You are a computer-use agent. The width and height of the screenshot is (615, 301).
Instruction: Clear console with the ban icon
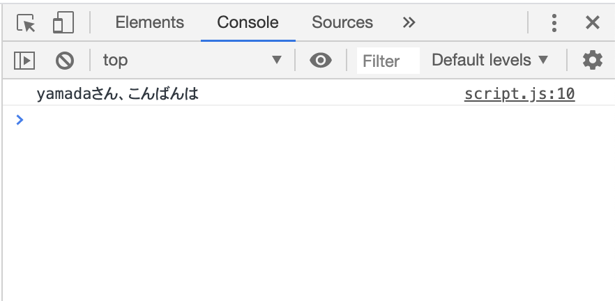pos(65,61)
